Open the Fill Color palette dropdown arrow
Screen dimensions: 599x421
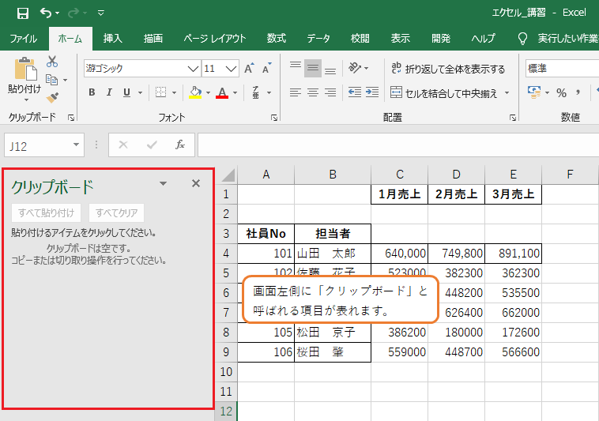(208, 92)
